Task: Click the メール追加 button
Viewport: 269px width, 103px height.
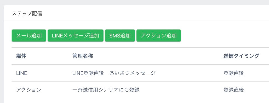Action: 29,36
